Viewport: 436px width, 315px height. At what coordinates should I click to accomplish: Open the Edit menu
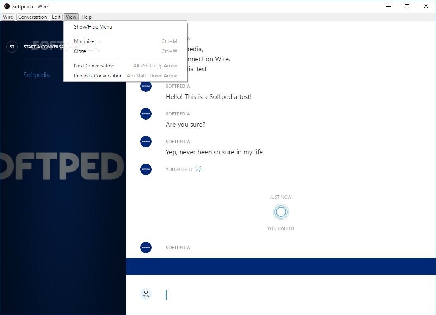56,17
